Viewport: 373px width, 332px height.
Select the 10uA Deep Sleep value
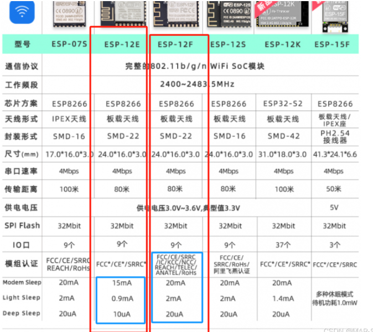[122, 314]
